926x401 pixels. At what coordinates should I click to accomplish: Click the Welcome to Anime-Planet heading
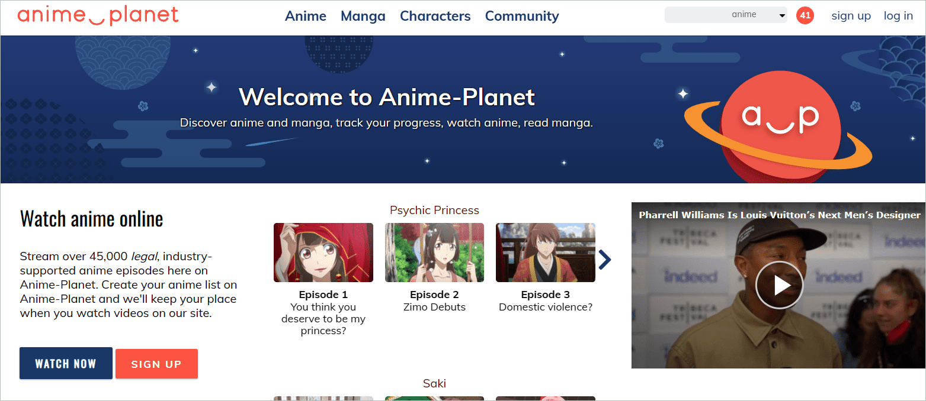coord(387,97)
